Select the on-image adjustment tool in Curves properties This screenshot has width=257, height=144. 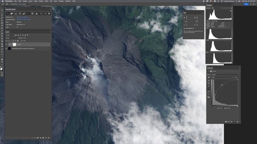pyautogui.click(x=209, y=77)
